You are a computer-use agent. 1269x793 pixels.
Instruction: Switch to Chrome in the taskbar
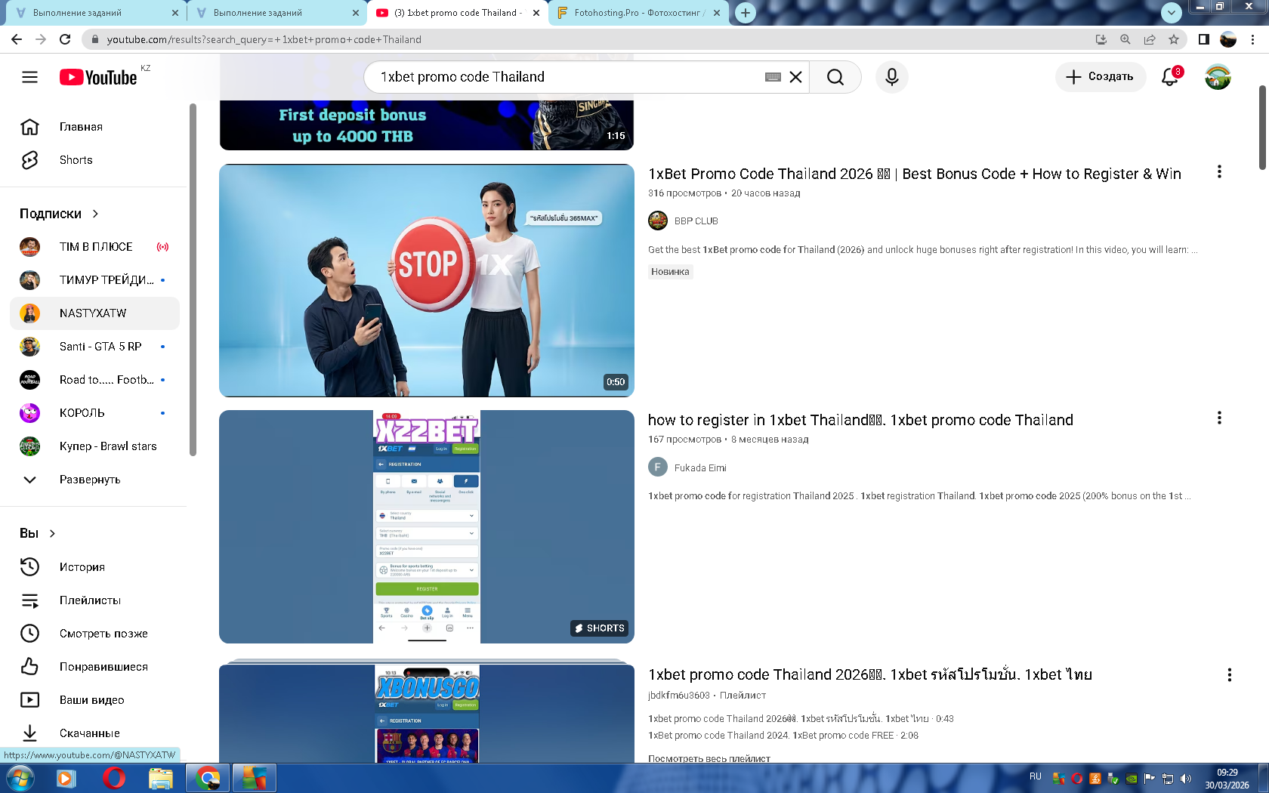tap(208, 778)
